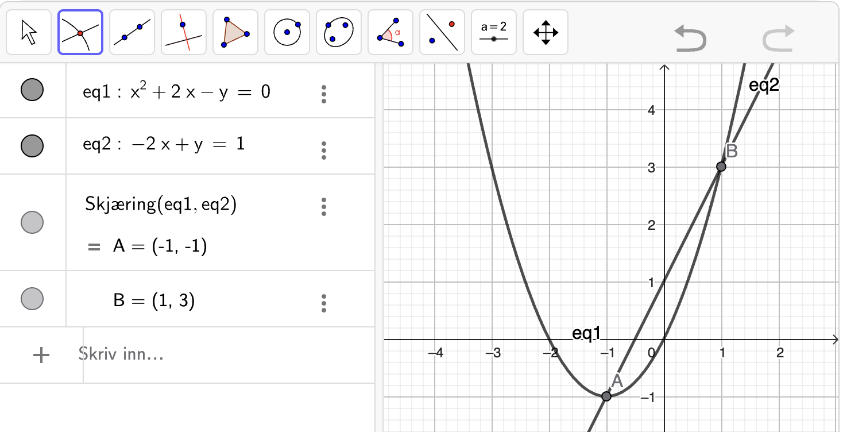Select the Polygon tool
The height and width of the screenshot is (432, 843).
[x=235, y=32]
